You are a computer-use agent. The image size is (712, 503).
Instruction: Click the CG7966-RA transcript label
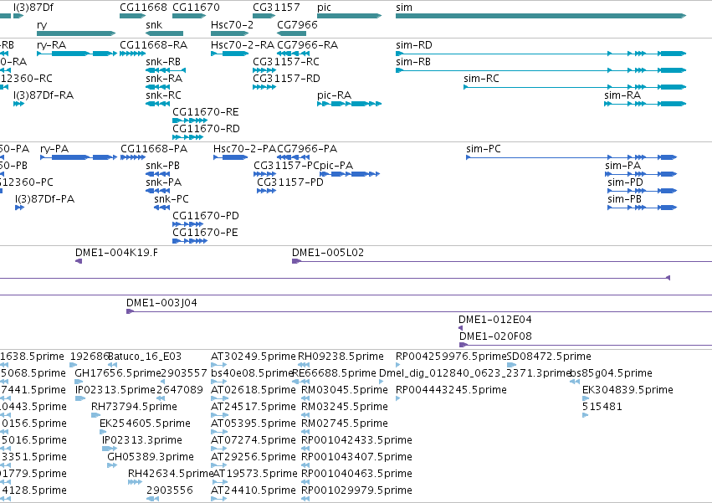(307, 45)
